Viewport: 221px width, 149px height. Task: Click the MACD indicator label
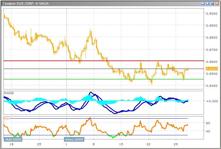9,93
